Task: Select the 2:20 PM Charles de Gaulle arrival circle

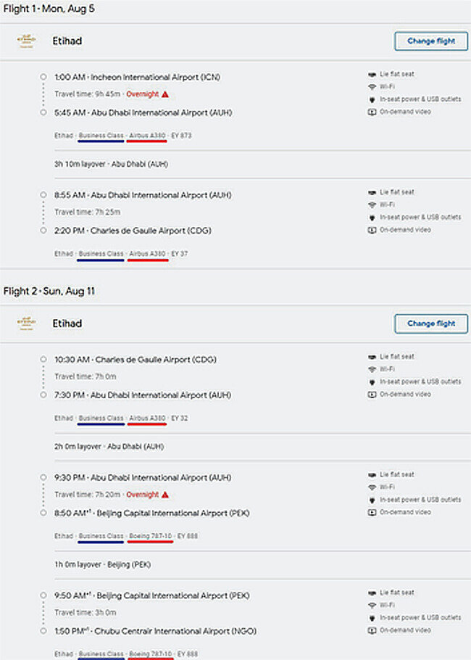Action: (43, 231)
